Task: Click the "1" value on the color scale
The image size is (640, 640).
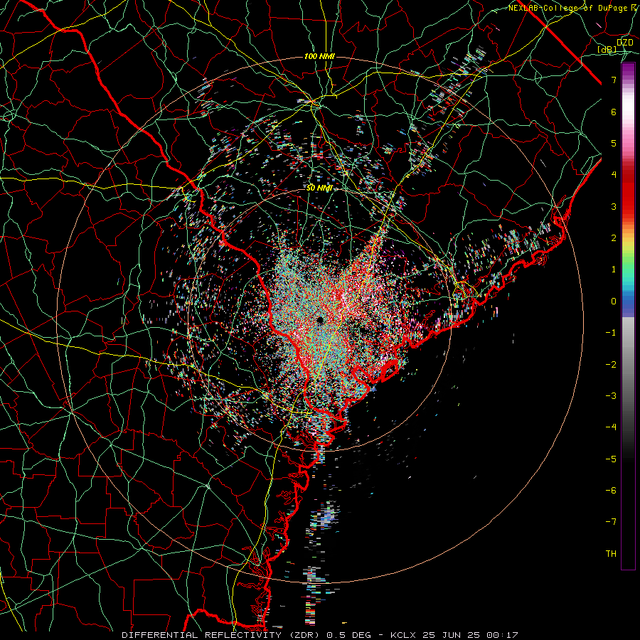Action: coord(614,270)
